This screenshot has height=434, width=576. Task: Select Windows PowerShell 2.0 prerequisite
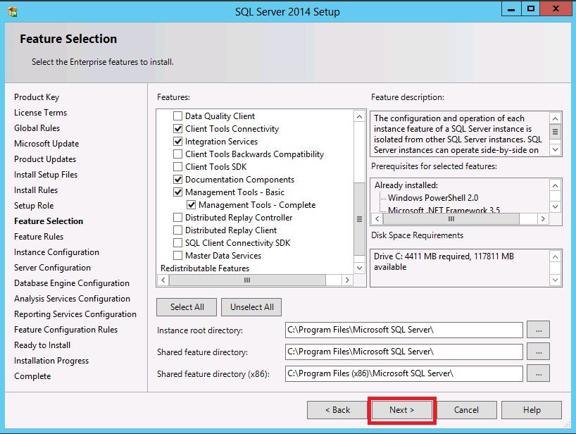click(433, 198)
